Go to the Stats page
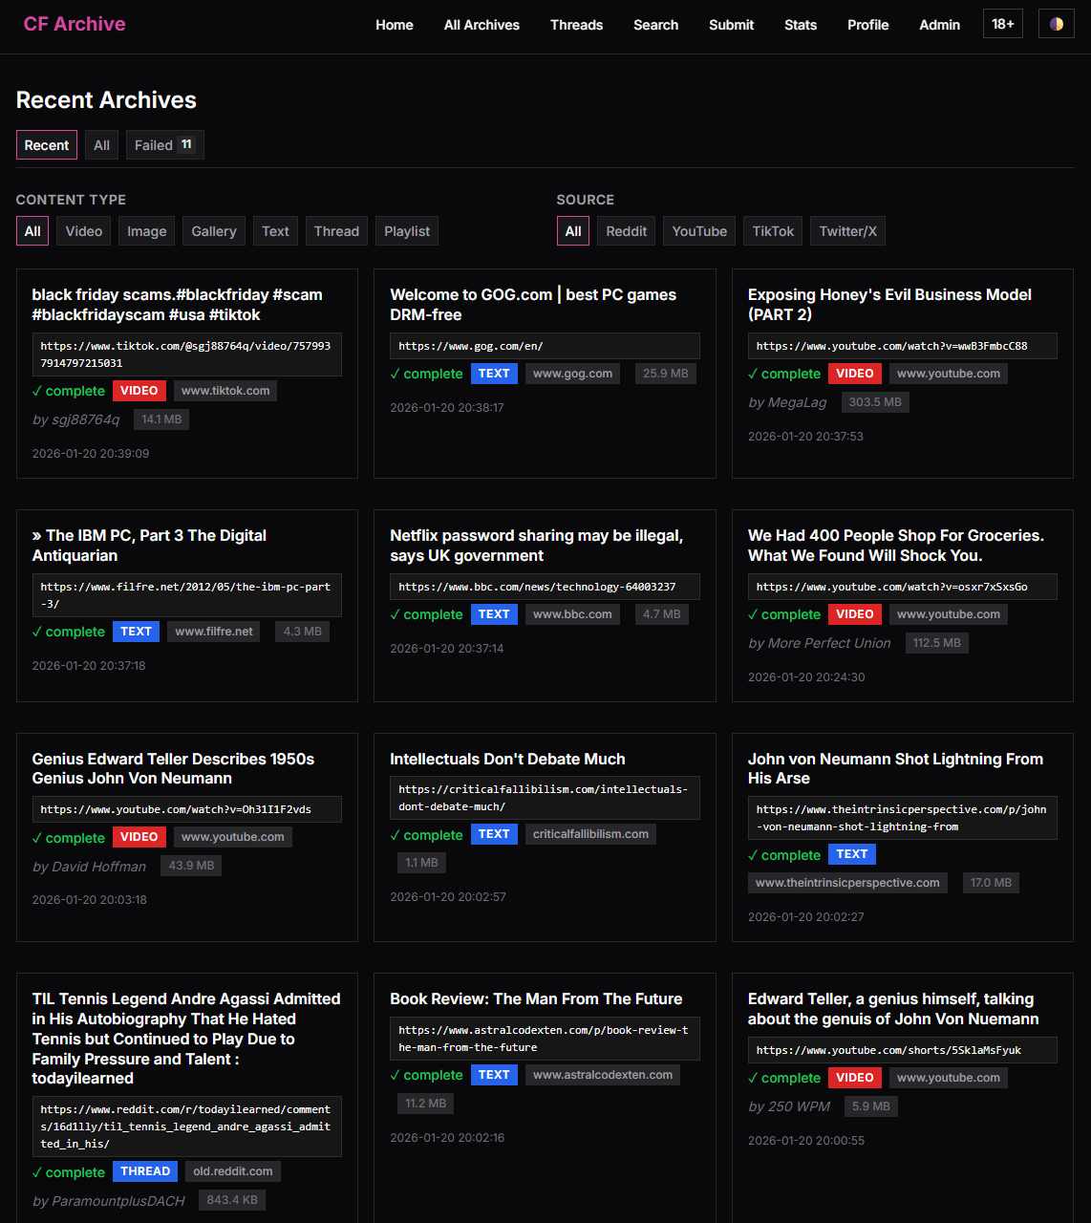The height and width of the screenshot is (1223, 1091). coord(800,25)
